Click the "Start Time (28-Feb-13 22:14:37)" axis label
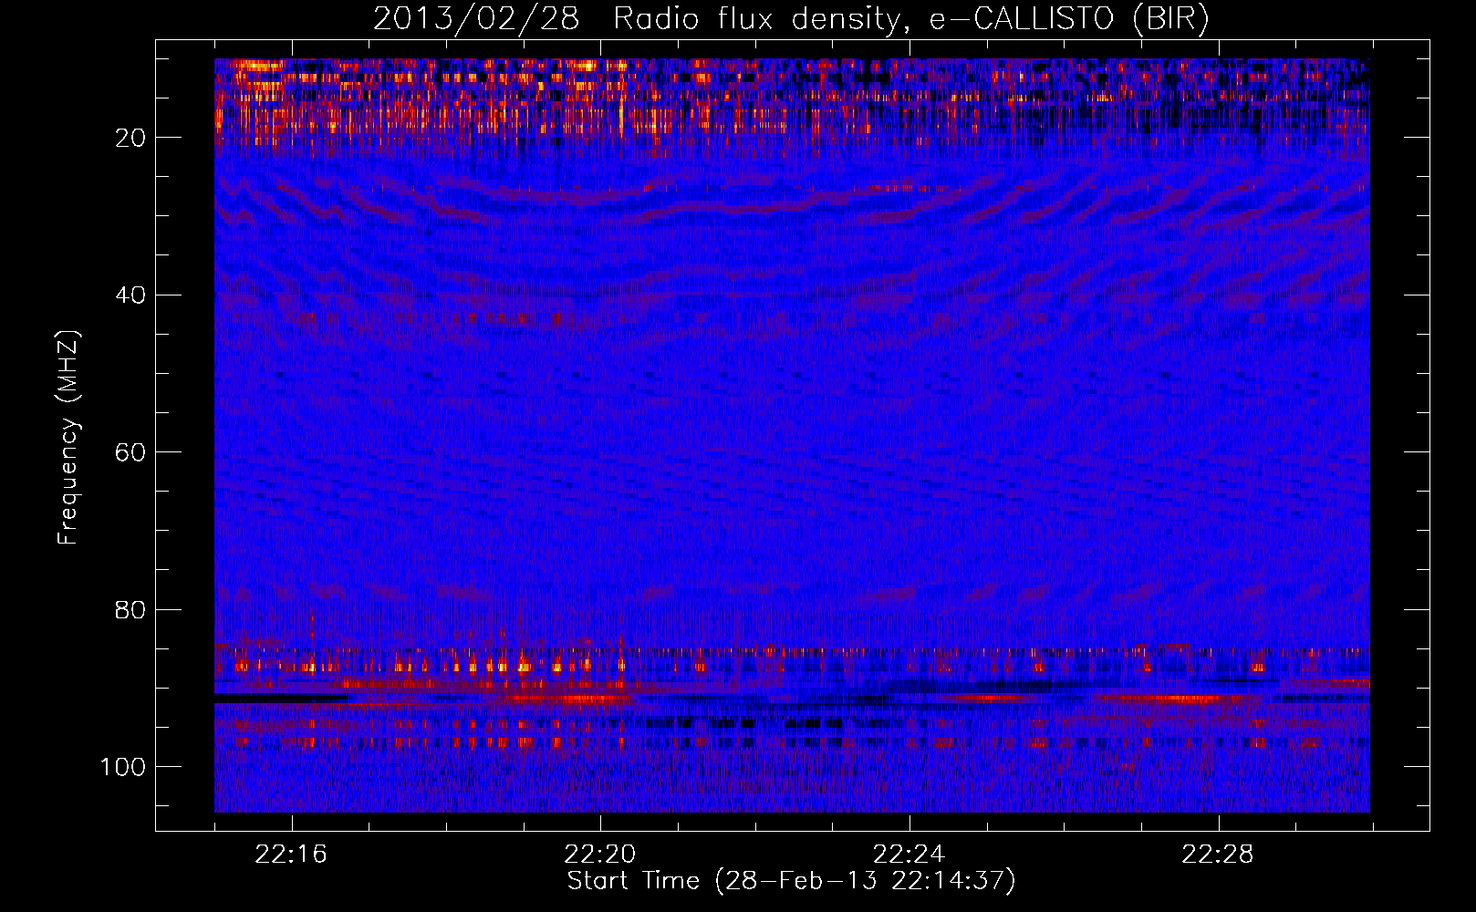Screen dimensions: 1476x912 (x=791, y=881)
